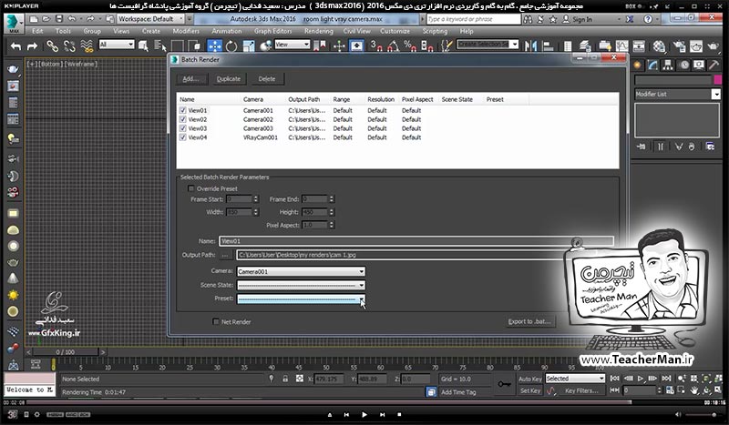Uncheck the View03 row checkbox
The image size is (729, 425).
point(183,128)
